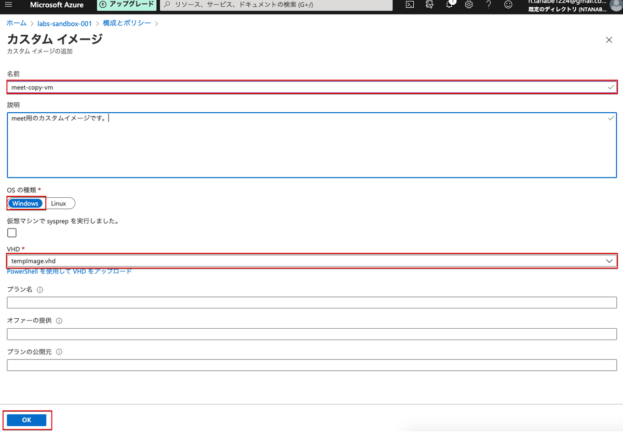Open the notifications bell
Viewport: 623px width, 432px height.
click(x=450, y=4)
